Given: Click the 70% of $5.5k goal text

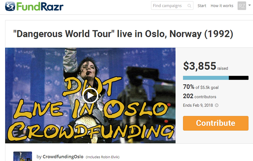Looking at the screenshot, I should pos(201,87).
